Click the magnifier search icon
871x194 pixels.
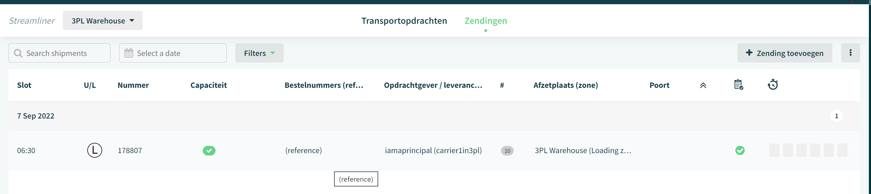(x=18, y=53)
